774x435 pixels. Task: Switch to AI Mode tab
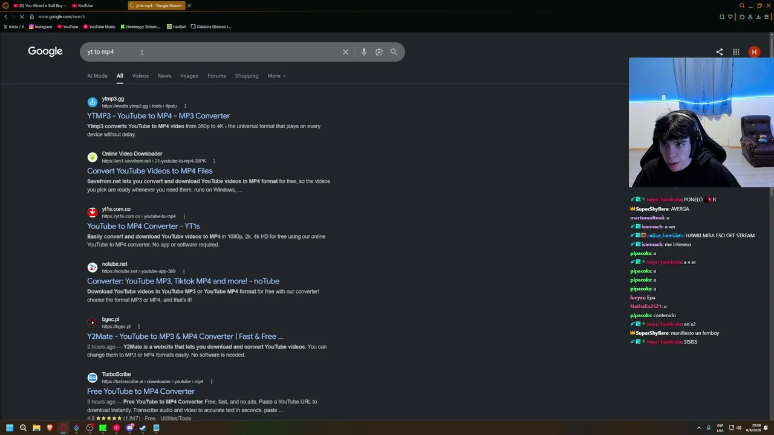tap(97, 76)
